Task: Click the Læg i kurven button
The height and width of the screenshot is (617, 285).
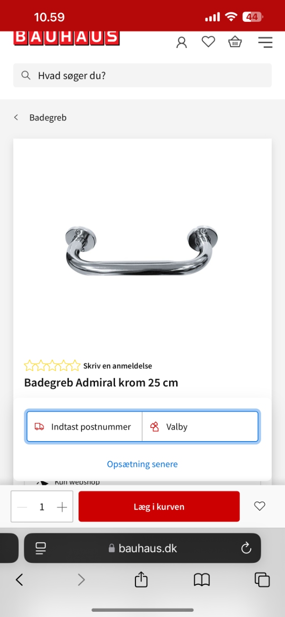Action: tap(159, 506)
